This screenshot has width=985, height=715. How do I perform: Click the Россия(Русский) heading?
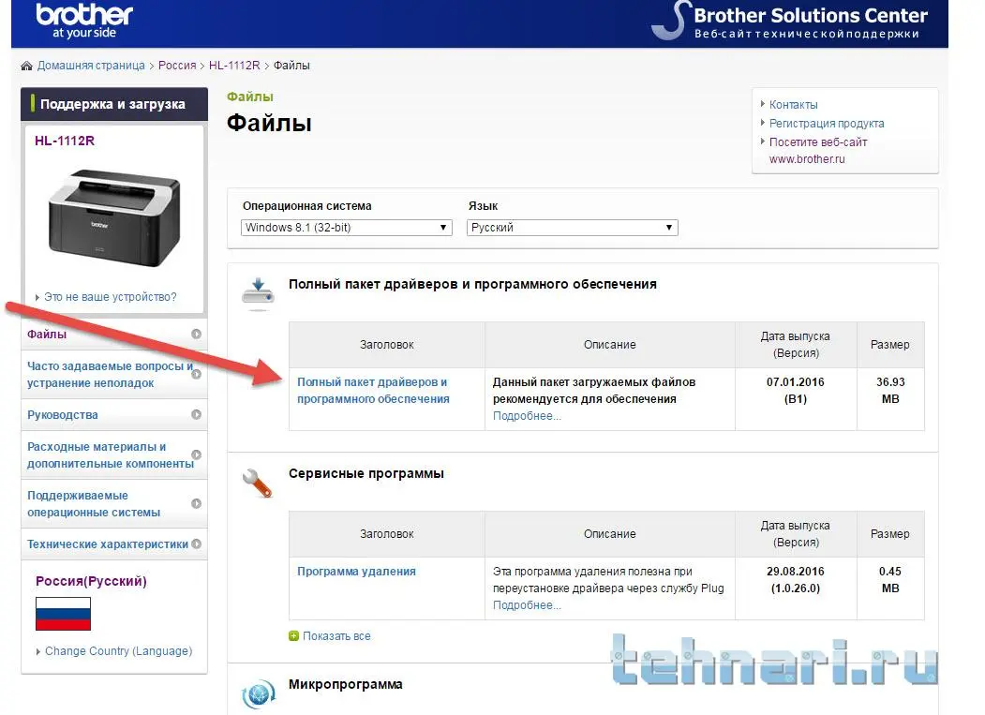(91, 581)
